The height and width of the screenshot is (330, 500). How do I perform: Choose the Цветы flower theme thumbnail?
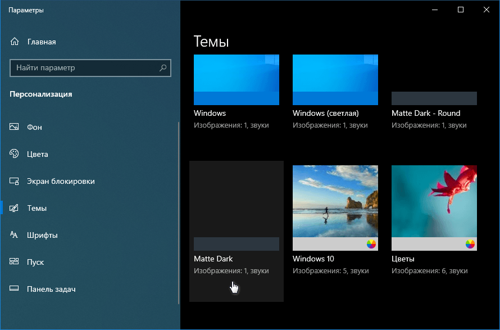(434, 208)
